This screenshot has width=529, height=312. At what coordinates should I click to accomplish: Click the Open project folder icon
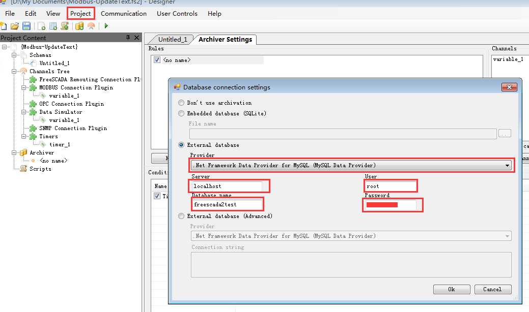pyautogui.click(x=14, y=26)
